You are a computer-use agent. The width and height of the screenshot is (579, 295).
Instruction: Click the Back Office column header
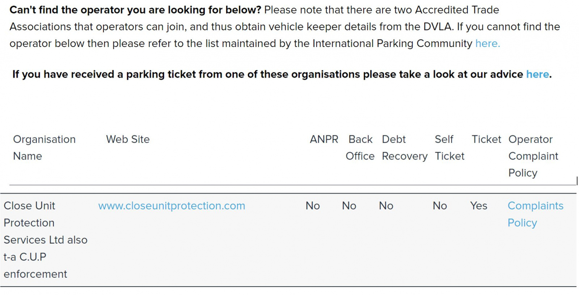click(x=360, y=147)
